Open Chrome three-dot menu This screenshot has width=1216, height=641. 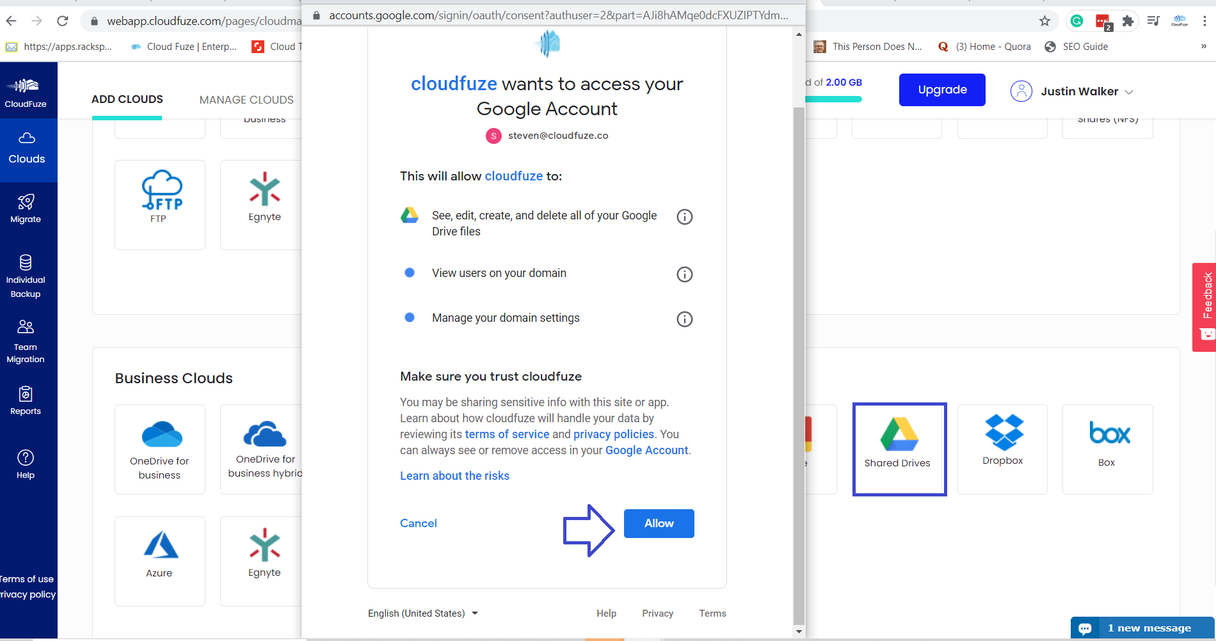[x=1204, y=21]
